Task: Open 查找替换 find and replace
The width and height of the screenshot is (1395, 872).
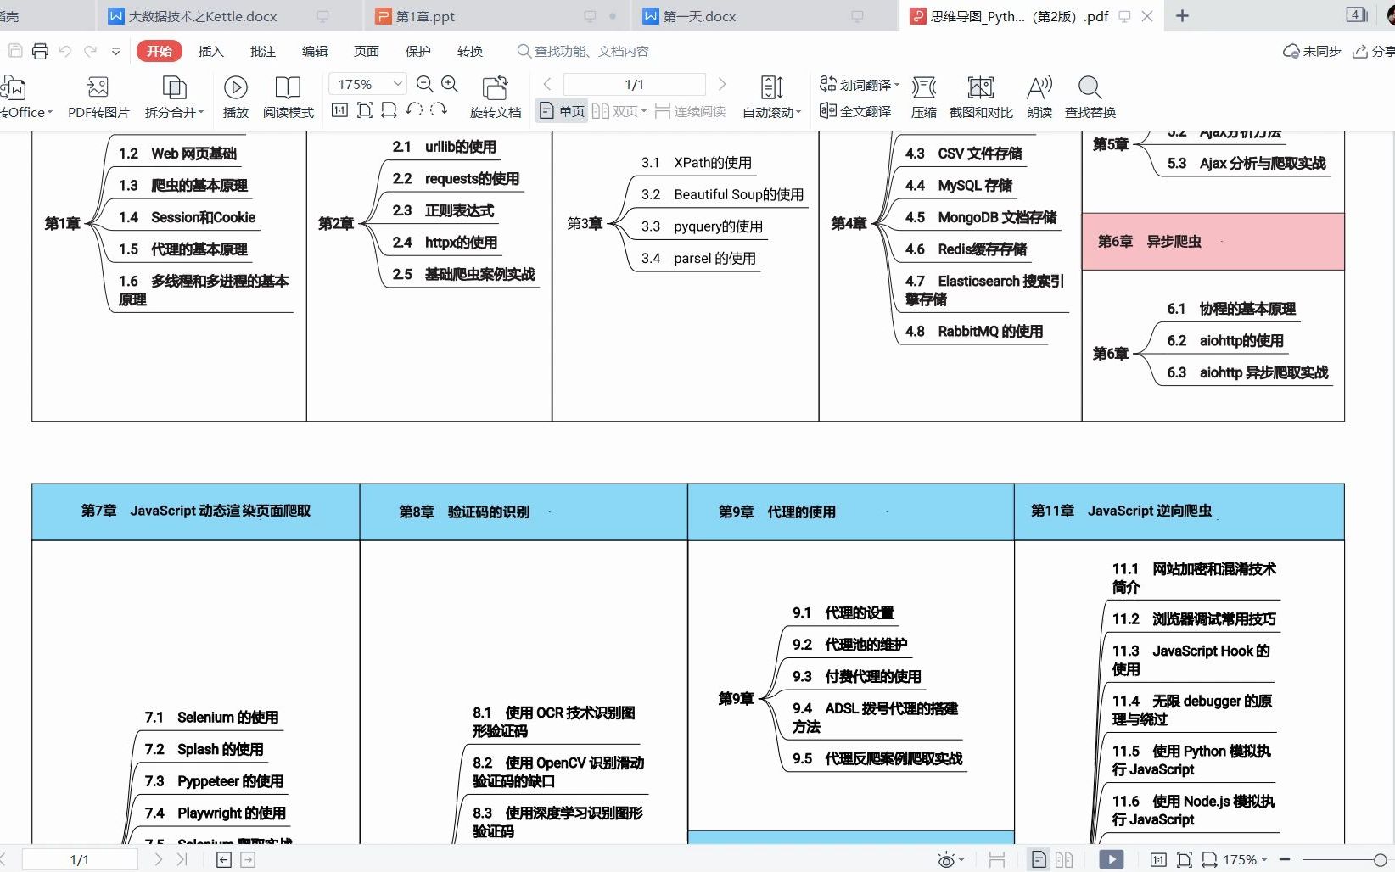Action: pyautogui.click(x=1089, y=95)
